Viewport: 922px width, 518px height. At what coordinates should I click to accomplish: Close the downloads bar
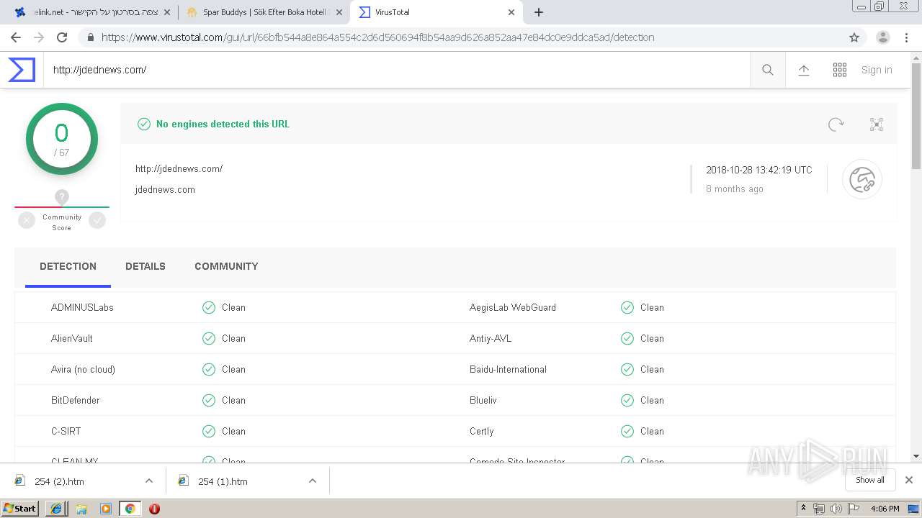click(x=909, y=480)
